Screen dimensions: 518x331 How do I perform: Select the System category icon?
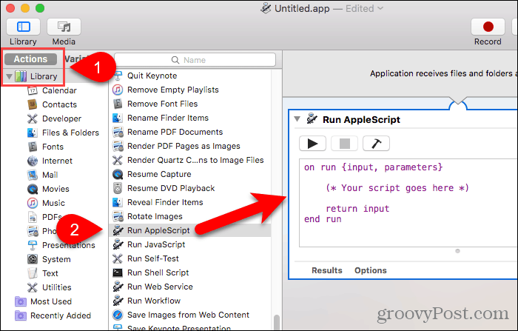[x=33, y=259]
